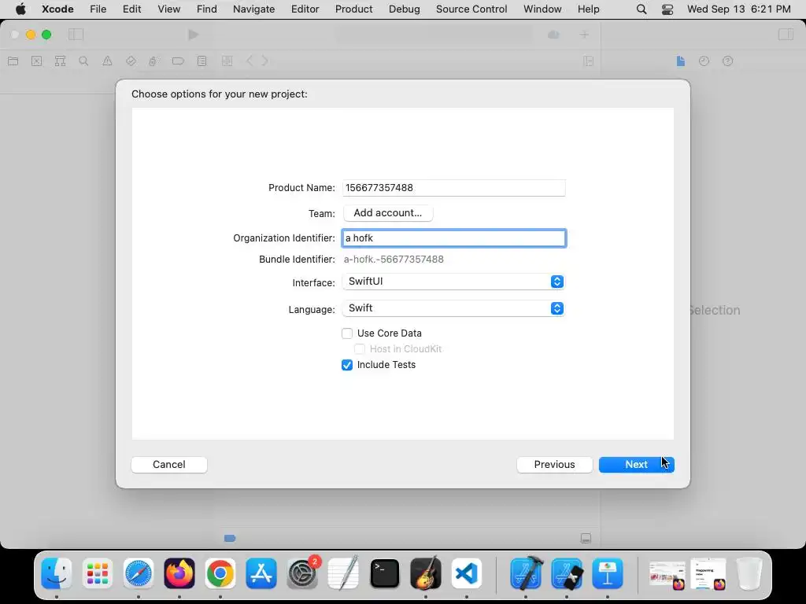
Task: Show the Test navigator diamond icon
Action: 131,61
